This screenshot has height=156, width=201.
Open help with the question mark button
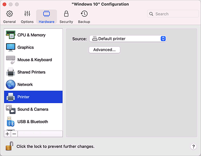[193, 146]
